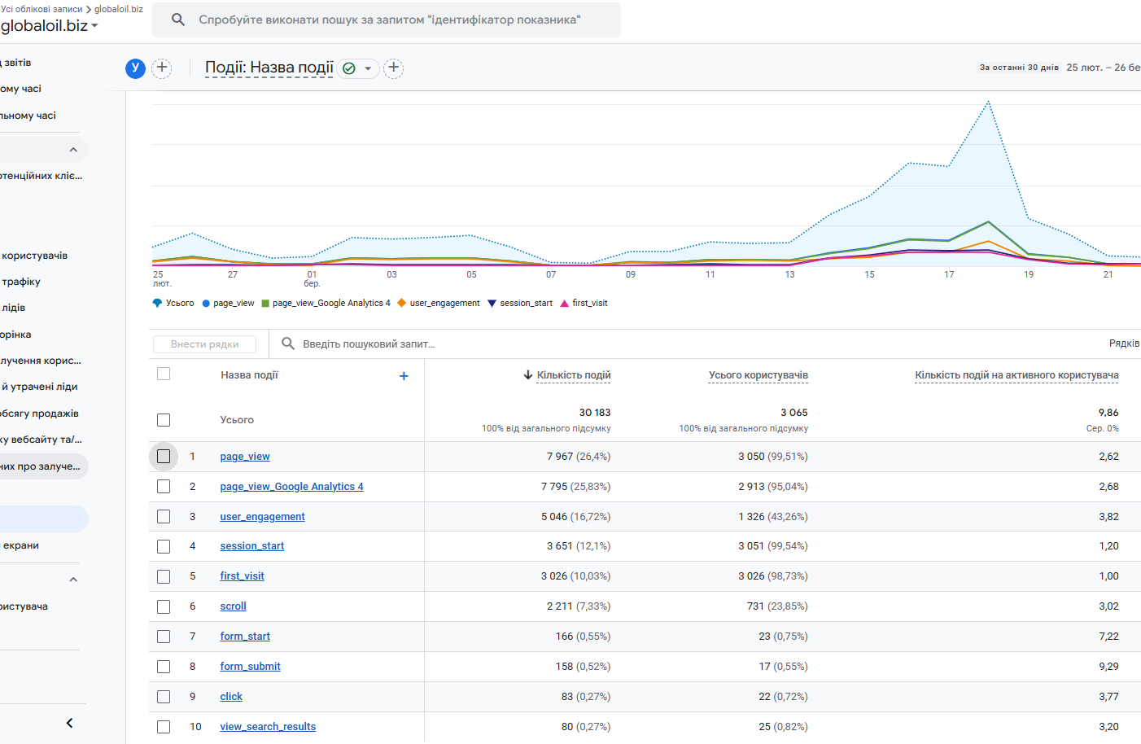This screenshot has height=744, width=1141.
Task: Add a filter with the plus icon after title
Action: [394, 68]
